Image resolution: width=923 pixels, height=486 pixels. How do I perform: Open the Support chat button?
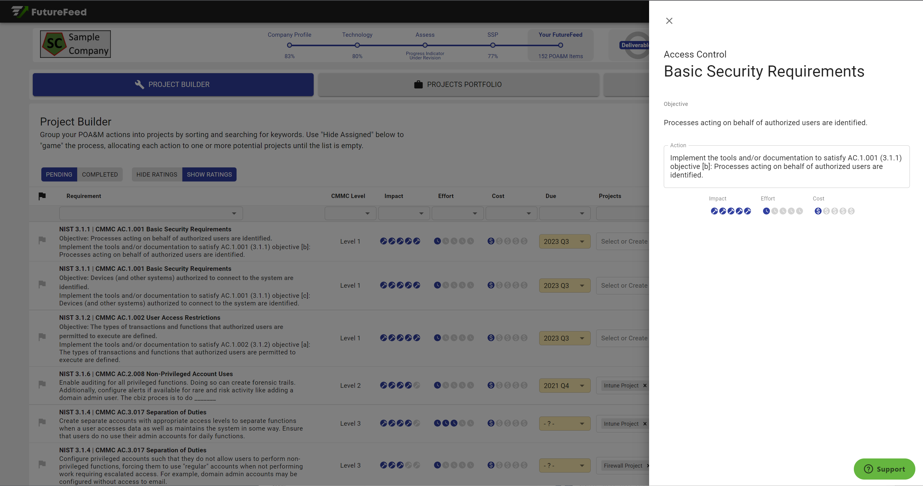tap(884, 469)
